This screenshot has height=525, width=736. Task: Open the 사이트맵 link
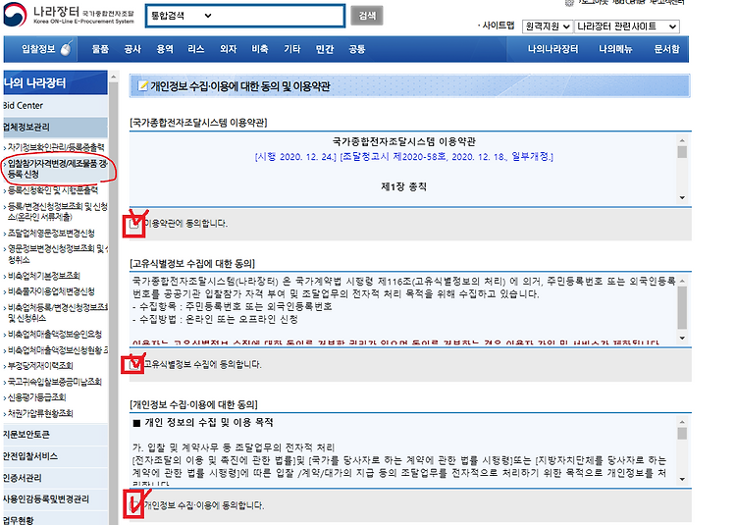click(x=498, y=26)
